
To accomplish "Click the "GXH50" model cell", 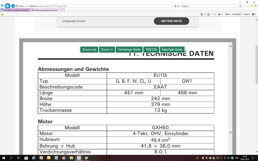I will (x=160, y=128).
